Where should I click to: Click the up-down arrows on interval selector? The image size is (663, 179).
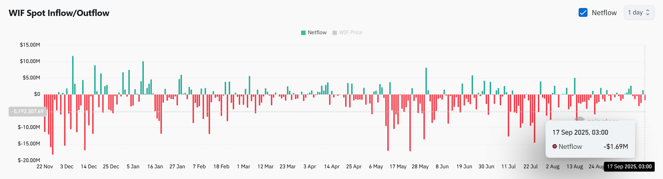click(x=648, y=12)
